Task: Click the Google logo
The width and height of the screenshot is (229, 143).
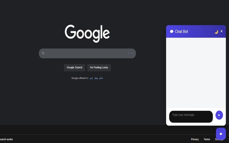Action: [87, 34]
